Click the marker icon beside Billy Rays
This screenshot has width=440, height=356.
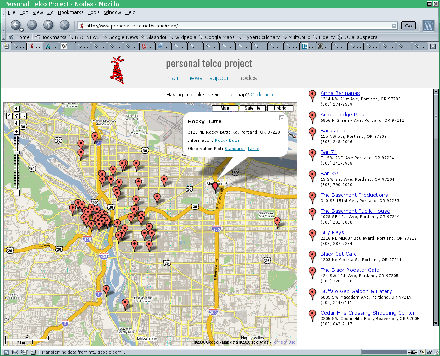(x=312, y=235)
